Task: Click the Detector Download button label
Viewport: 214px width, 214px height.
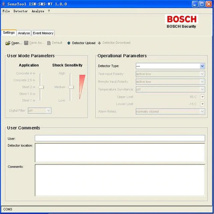Action: 116,43
